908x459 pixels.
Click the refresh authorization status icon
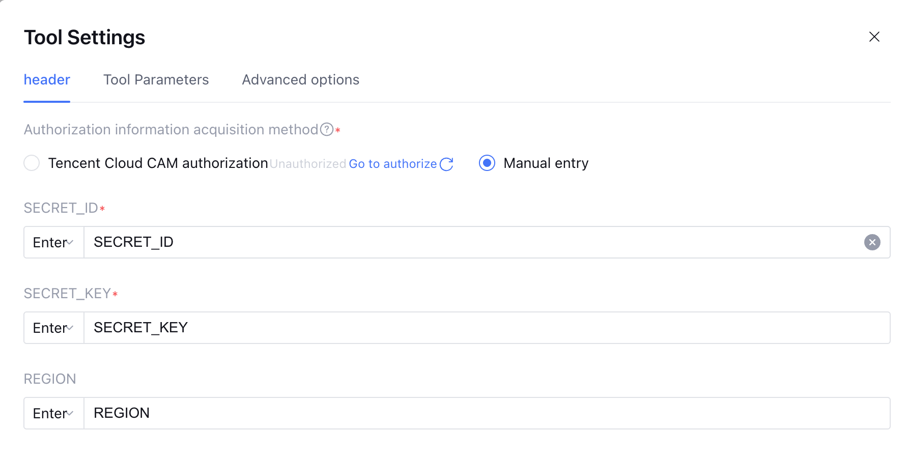(x=446, y=164)
